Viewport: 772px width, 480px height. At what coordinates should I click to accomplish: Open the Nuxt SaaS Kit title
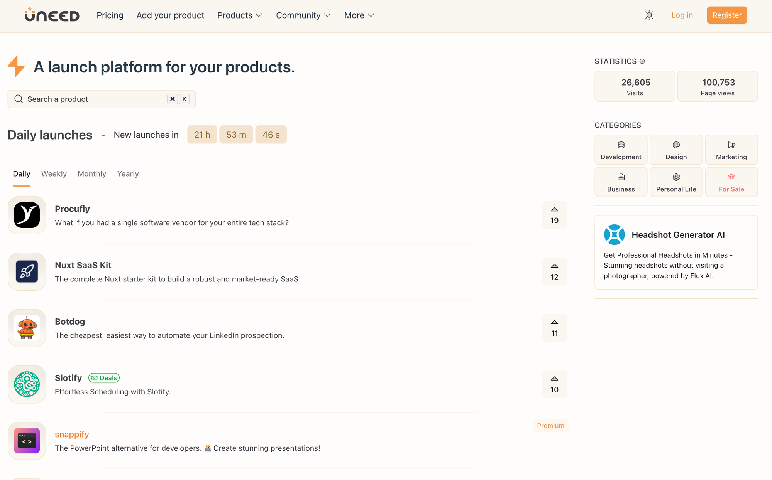click(x=83, y=265)
